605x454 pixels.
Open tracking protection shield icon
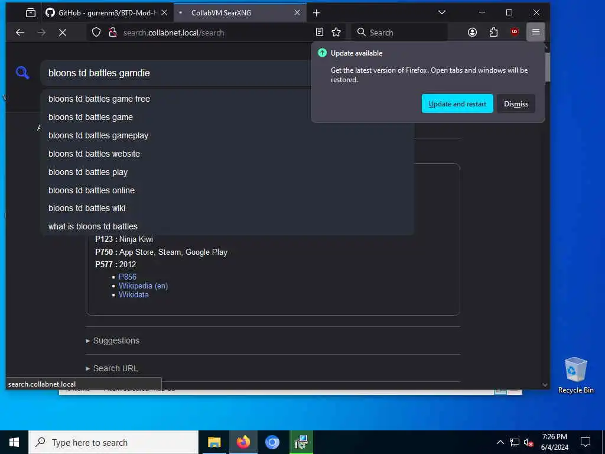[96, 33]
